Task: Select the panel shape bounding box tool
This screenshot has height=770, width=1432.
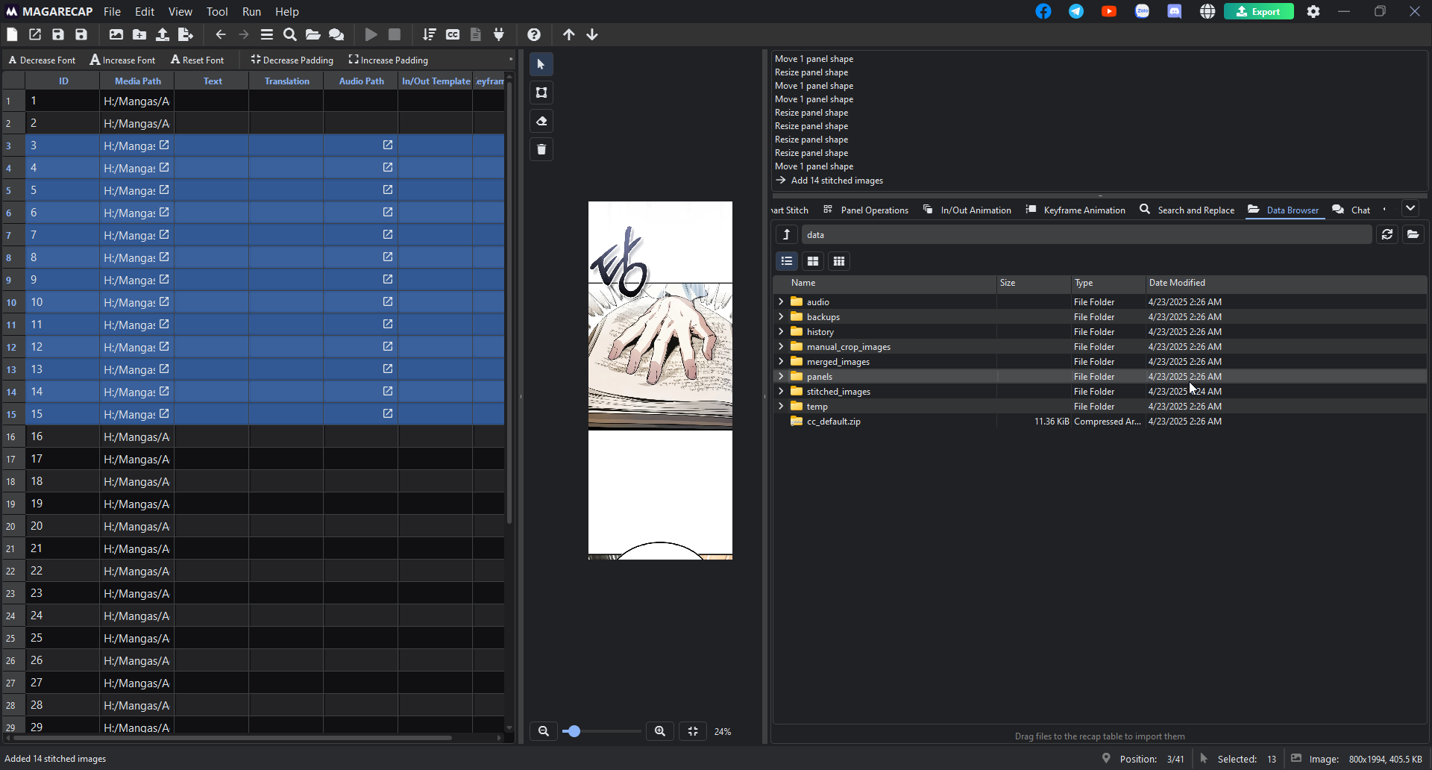Action: coord(541,93)
